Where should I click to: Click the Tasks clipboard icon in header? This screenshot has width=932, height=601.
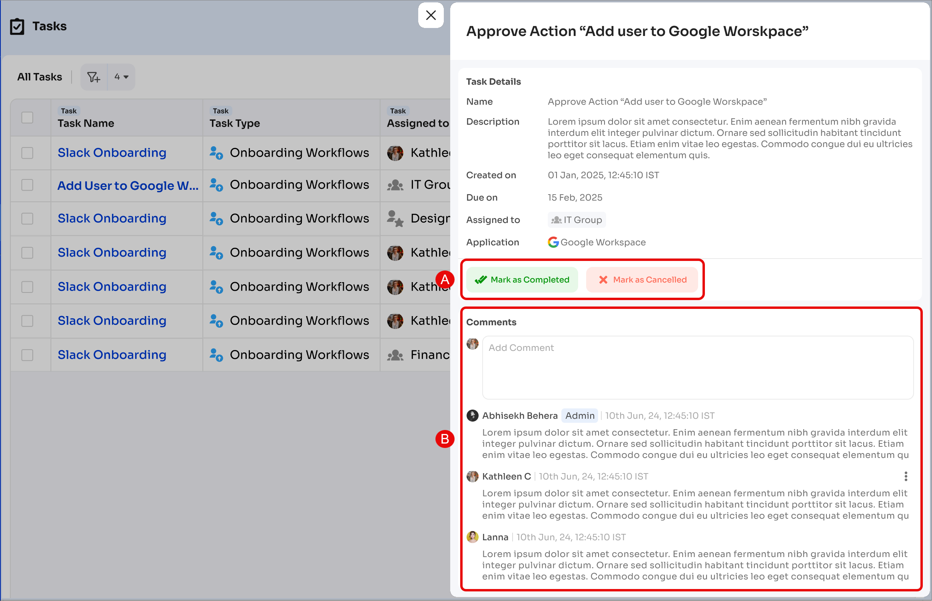[x=17, y=27]
